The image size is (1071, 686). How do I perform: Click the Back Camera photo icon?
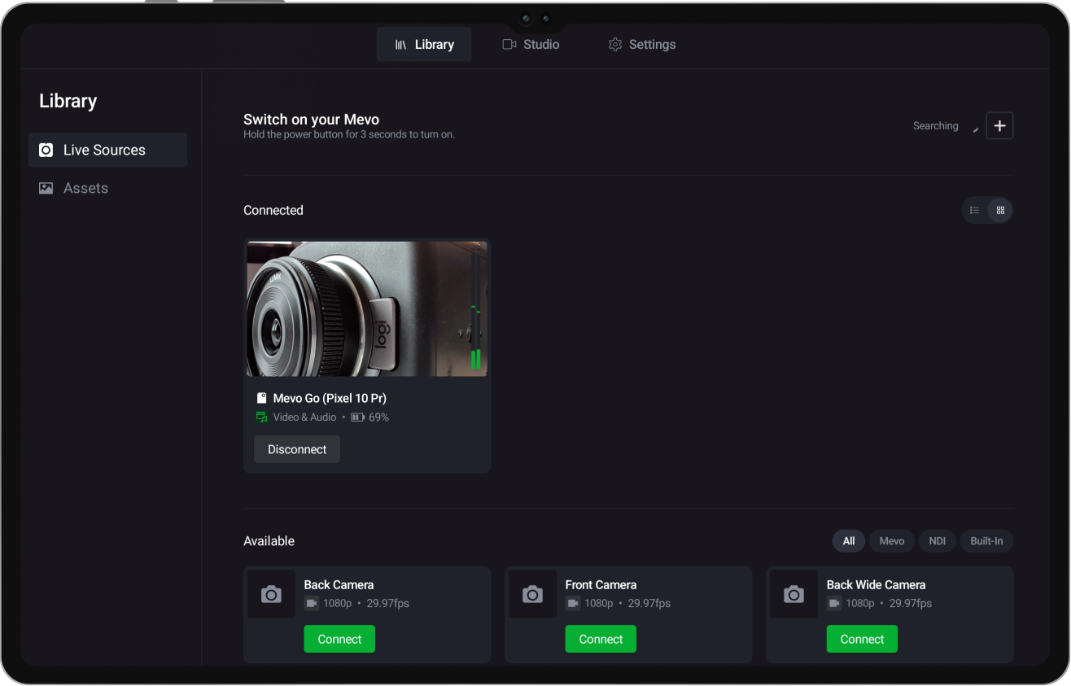click(x=271, y=595)
